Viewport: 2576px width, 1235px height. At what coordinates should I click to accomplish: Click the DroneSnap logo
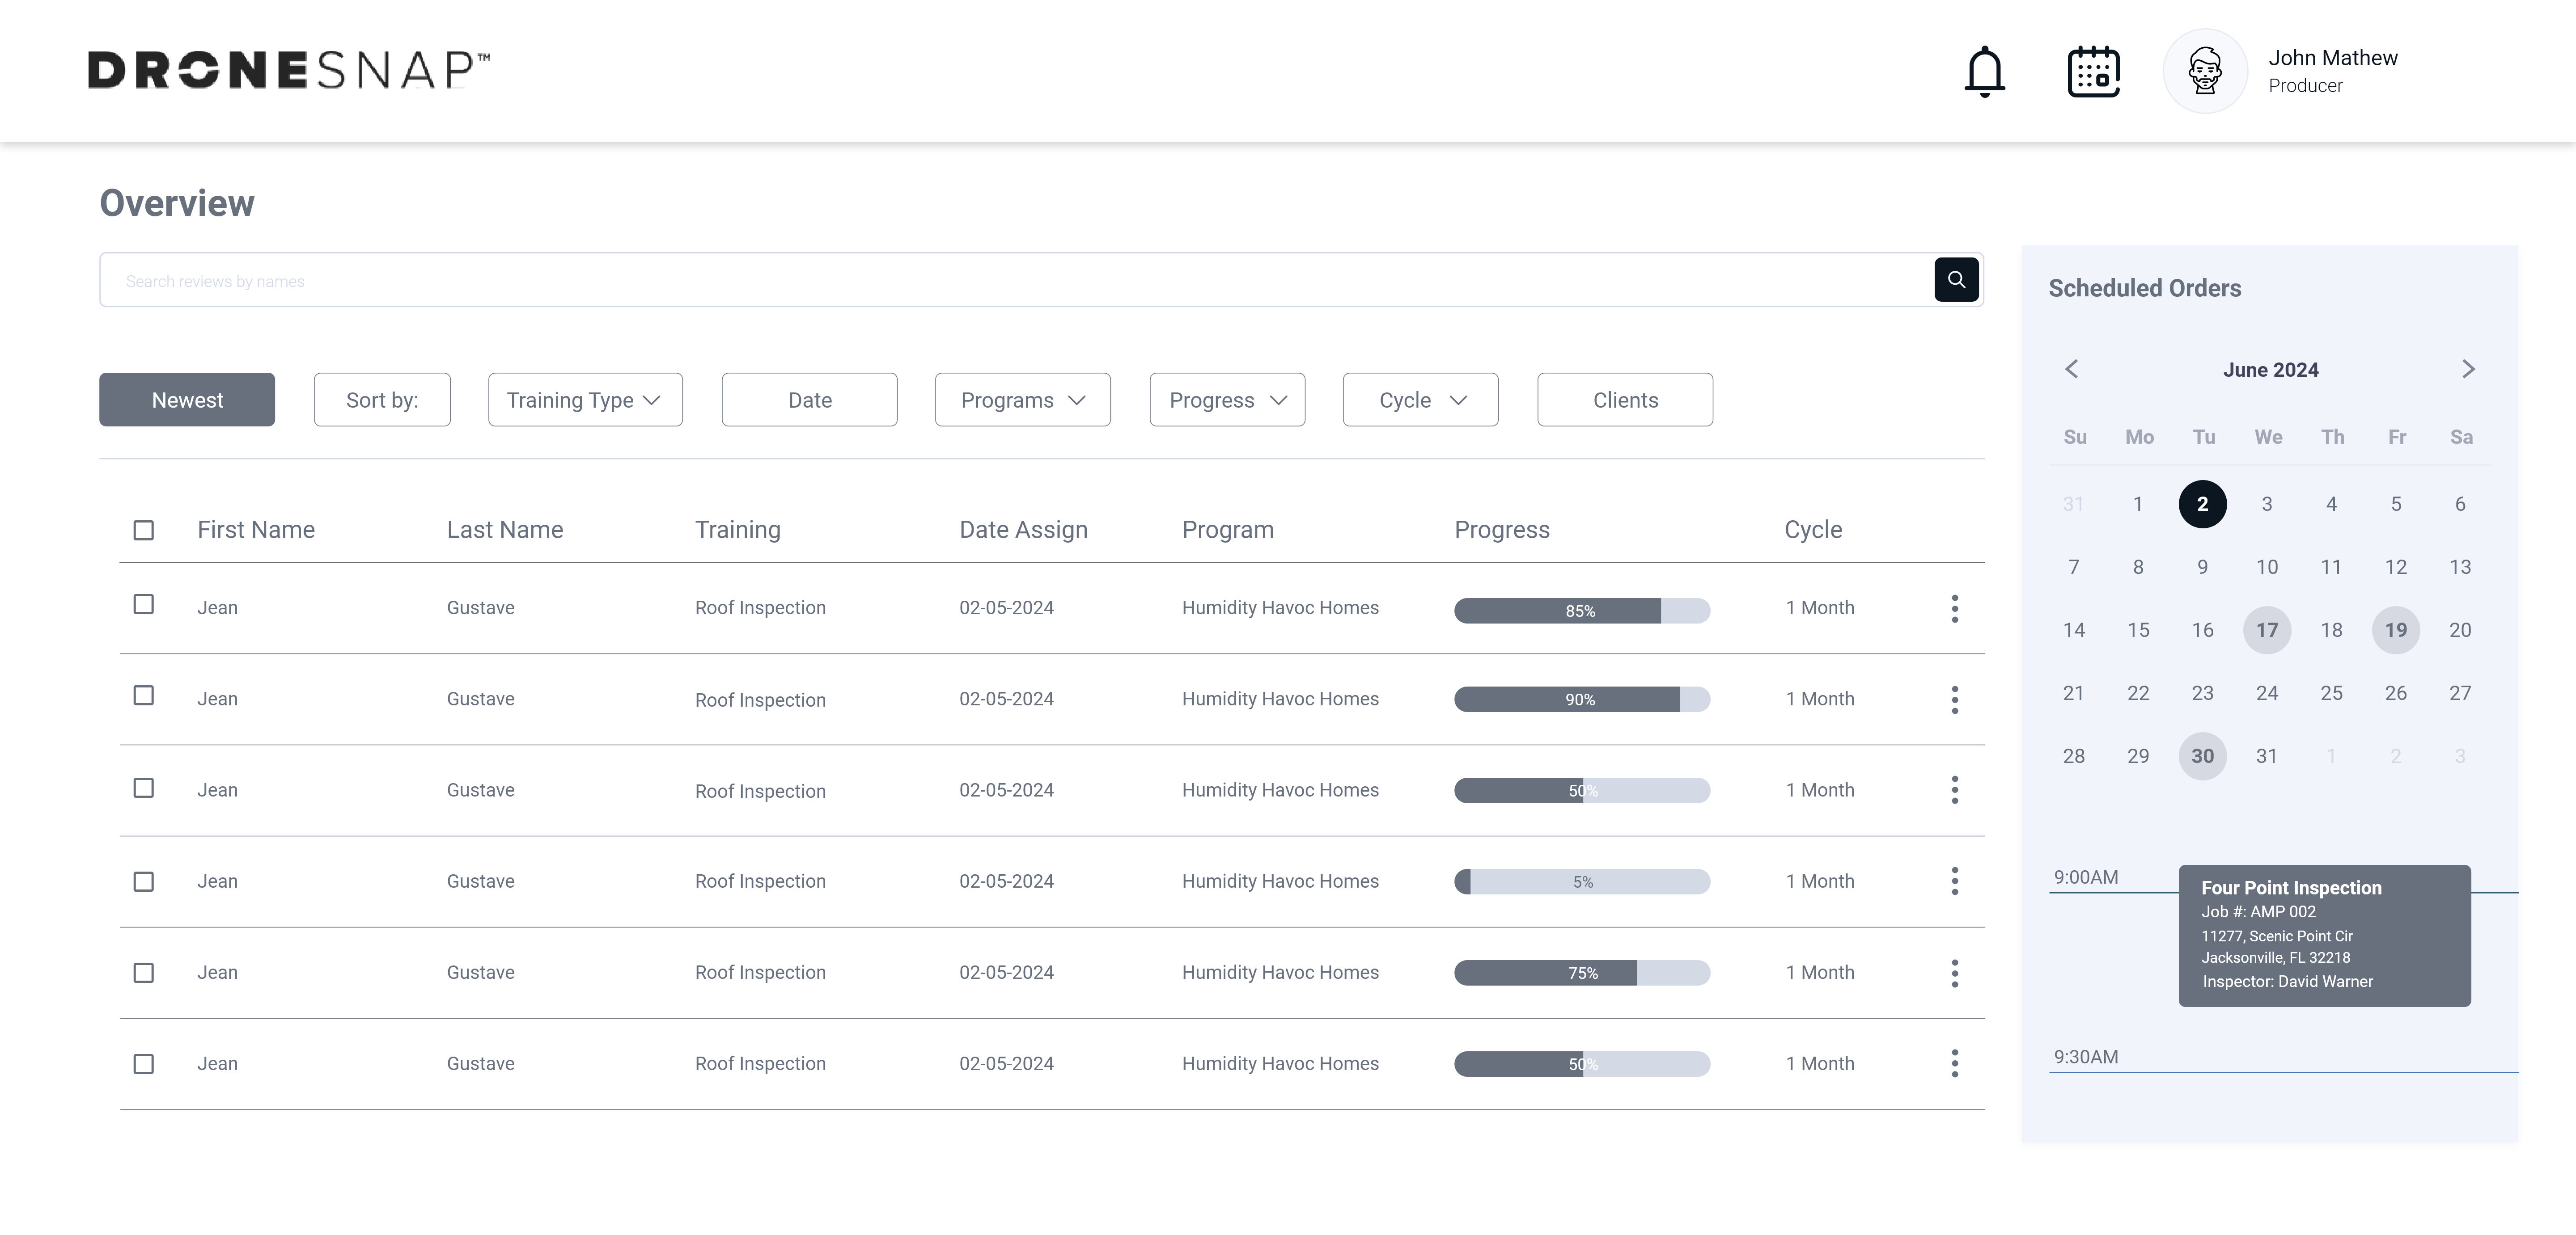tap(289, 70)
